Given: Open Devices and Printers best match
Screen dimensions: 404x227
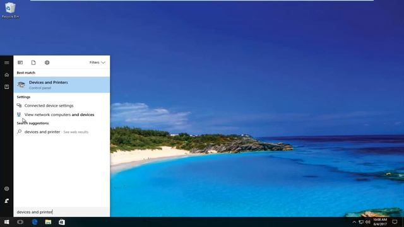Looking at the screenshot, I should 62,84.
